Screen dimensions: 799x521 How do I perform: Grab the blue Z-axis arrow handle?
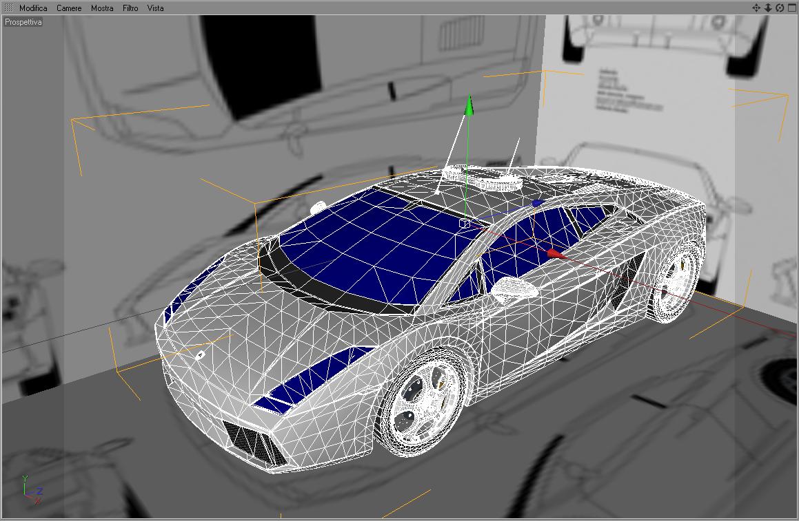[538, 204]
